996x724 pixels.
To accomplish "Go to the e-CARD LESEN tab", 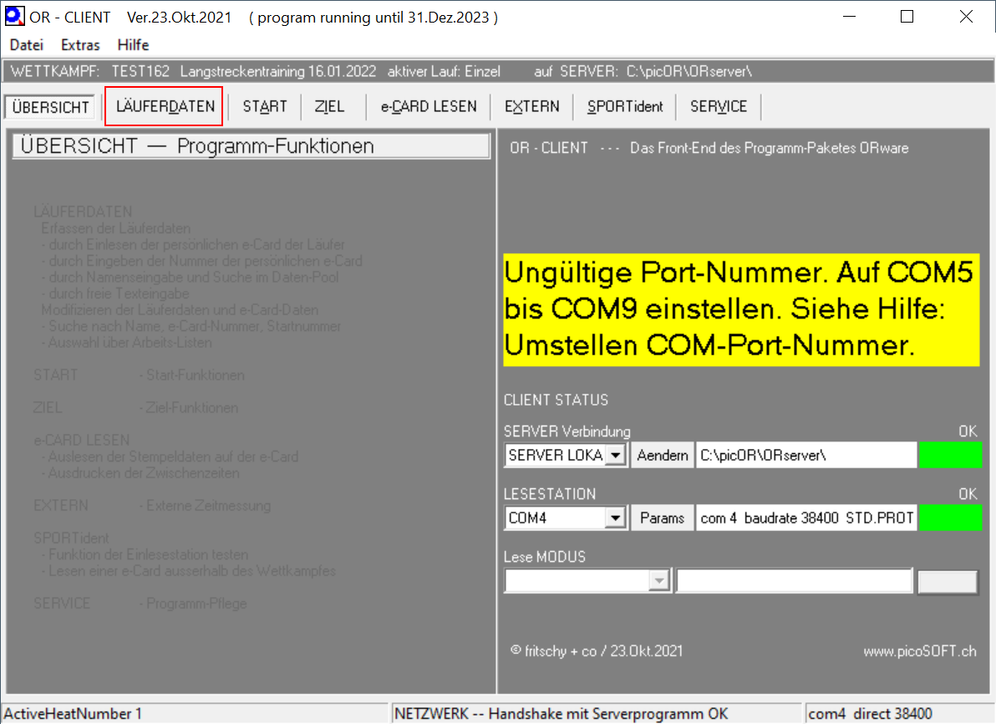I will tap(429, 106).
